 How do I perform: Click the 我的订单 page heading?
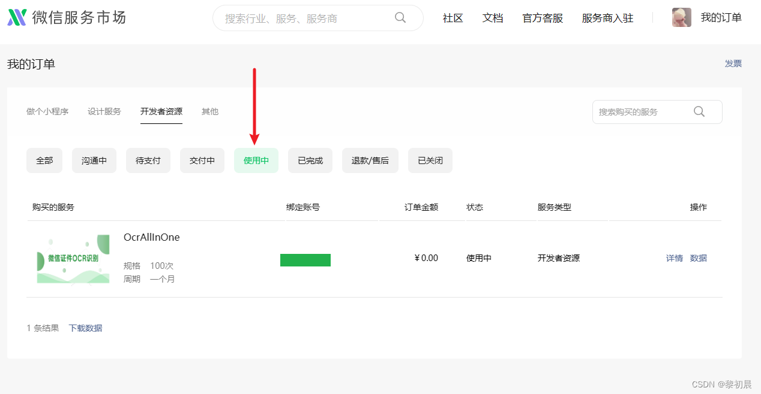point(31,64)
